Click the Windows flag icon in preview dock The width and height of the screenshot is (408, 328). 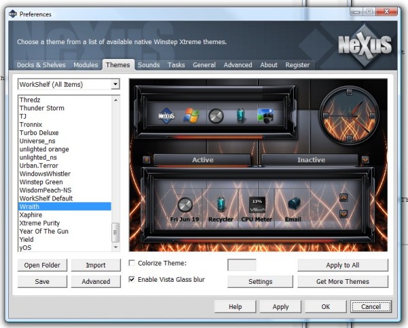click(191, 115)
